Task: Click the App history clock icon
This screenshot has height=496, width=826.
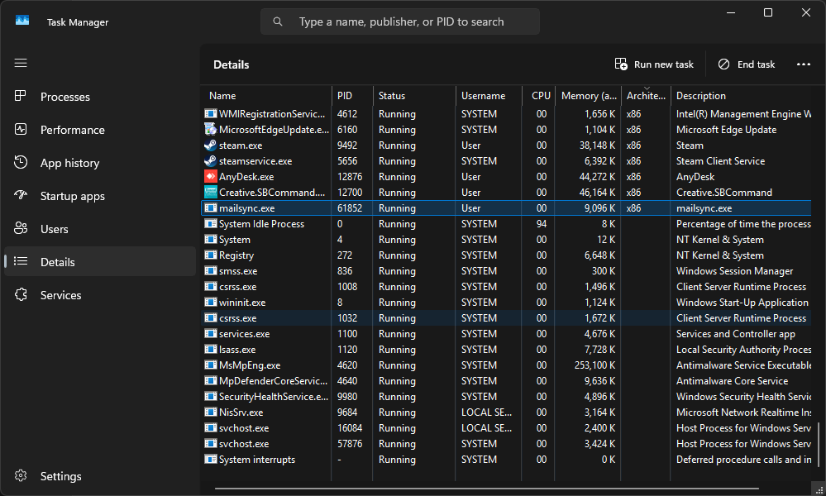Action: 21,162
